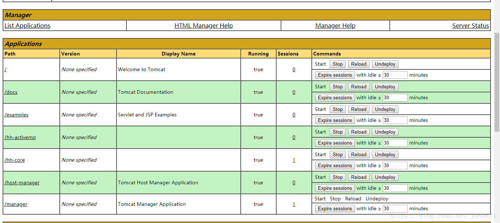Undeploy the root / application

click(385, 64)
